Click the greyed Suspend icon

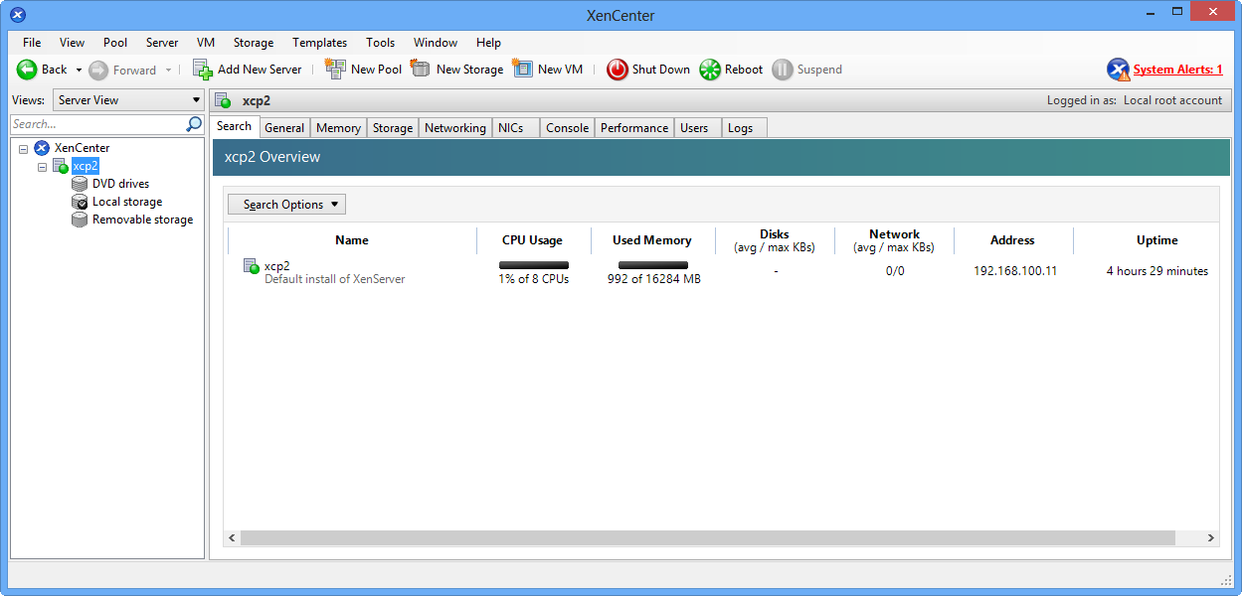pyautogui.click(x=783, y=70)
